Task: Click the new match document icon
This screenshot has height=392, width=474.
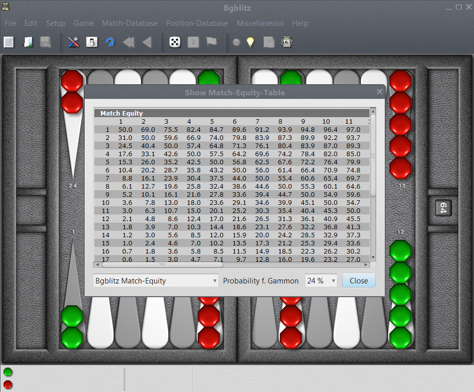Action: 9,42
